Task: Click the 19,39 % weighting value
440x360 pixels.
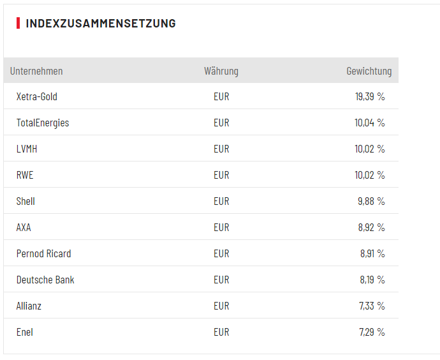Action: (370, 97)
